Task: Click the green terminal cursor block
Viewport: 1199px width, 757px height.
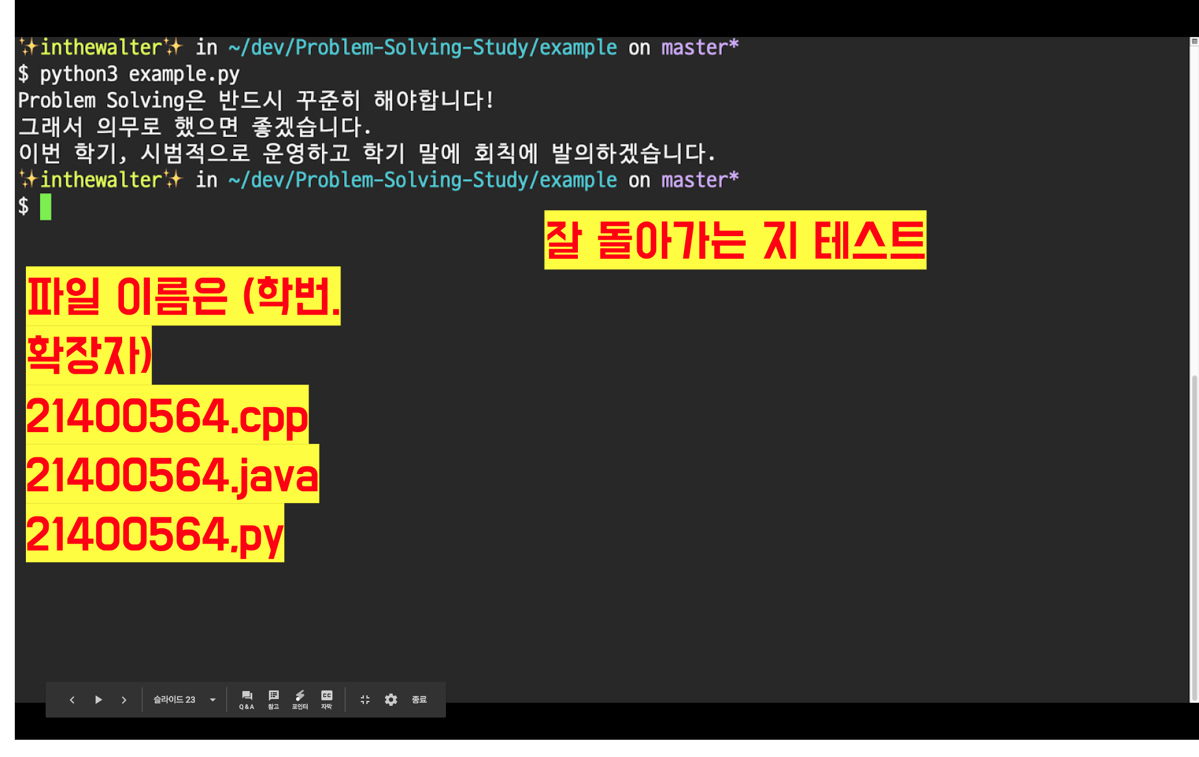Action: click(46, 207)
